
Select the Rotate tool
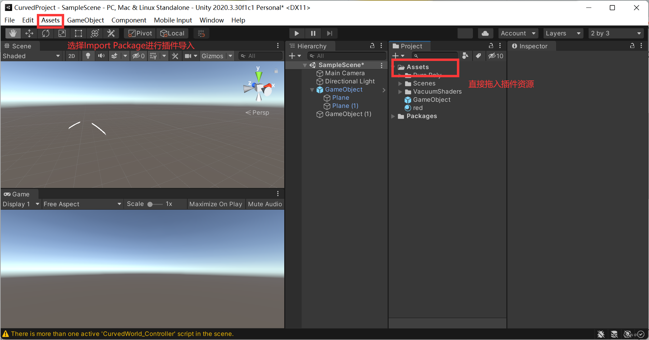[46, 33]
